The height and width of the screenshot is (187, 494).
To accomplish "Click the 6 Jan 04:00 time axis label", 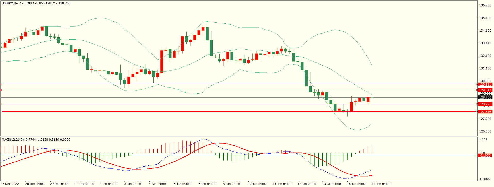I will coord(207,184).
